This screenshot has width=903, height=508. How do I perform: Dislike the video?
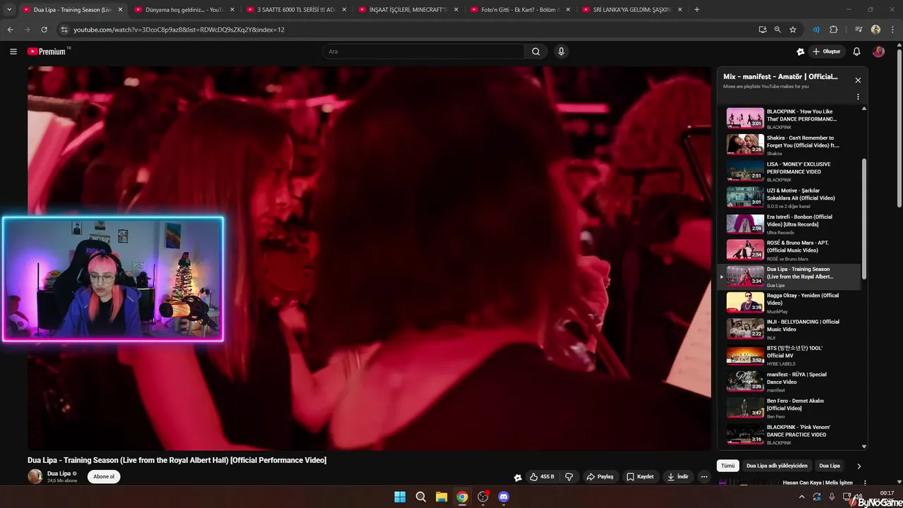(569, 476)
